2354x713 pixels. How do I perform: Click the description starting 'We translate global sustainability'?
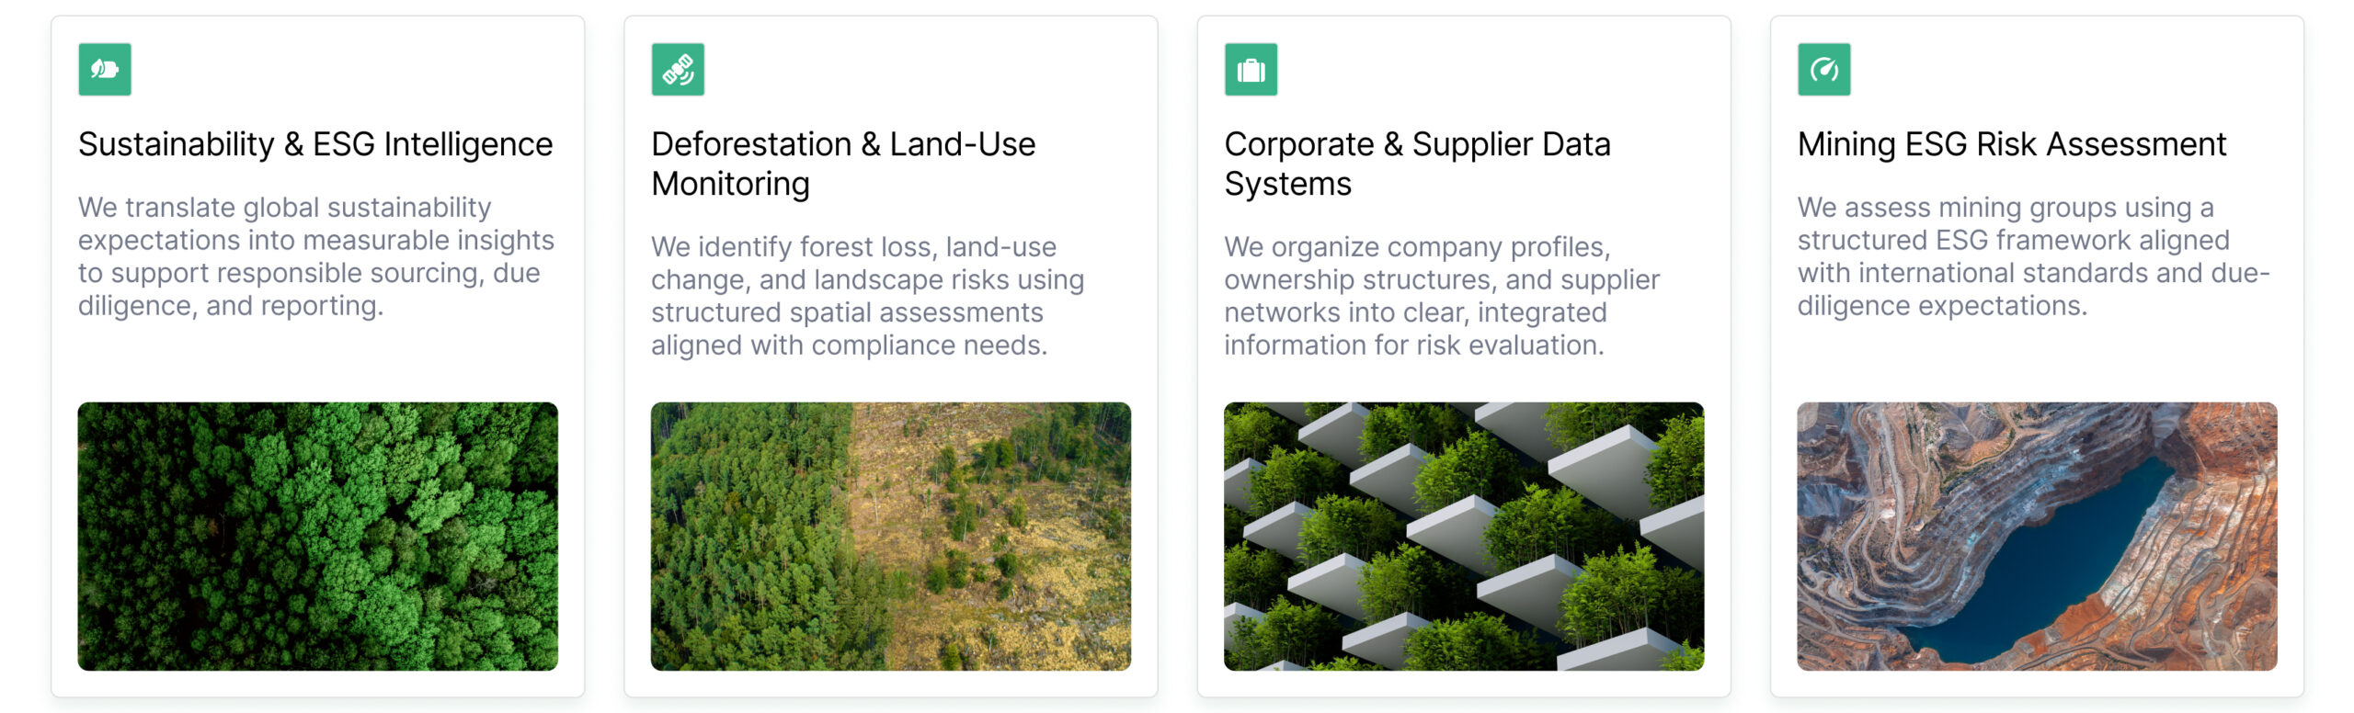pos(315,256)
